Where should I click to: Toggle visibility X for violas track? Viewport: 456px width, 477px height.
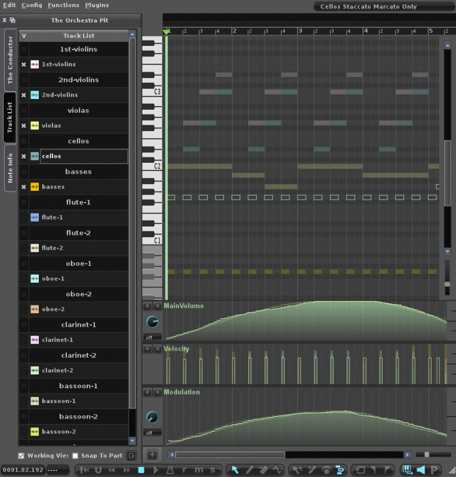tap(24, 126)
